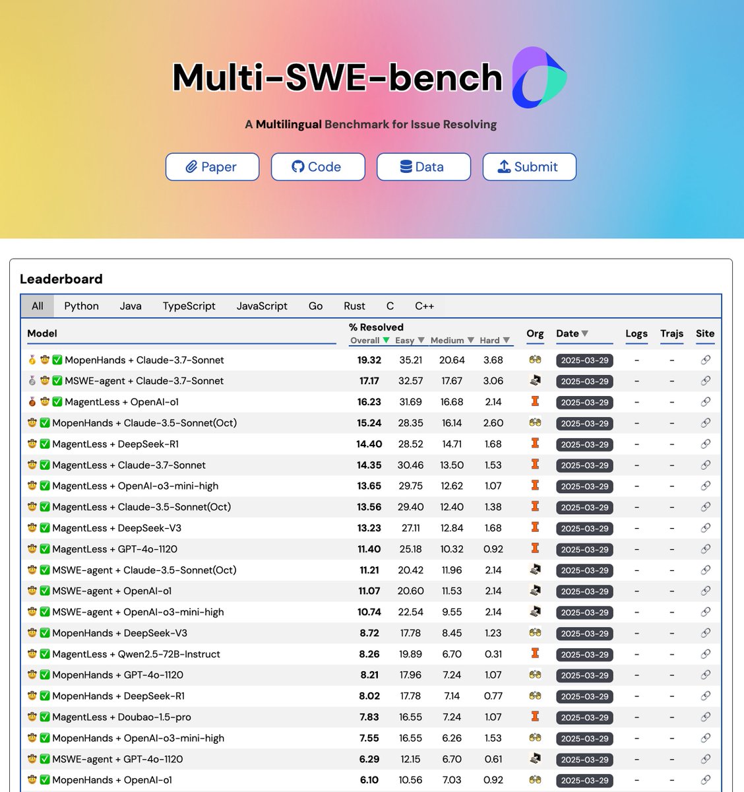Image resolution: width=744 pixels, height=792 pixels.
Task: Click bronze medal icon on MagentLess + OpenAI-o1 row
Action: (x=32, y=402)
